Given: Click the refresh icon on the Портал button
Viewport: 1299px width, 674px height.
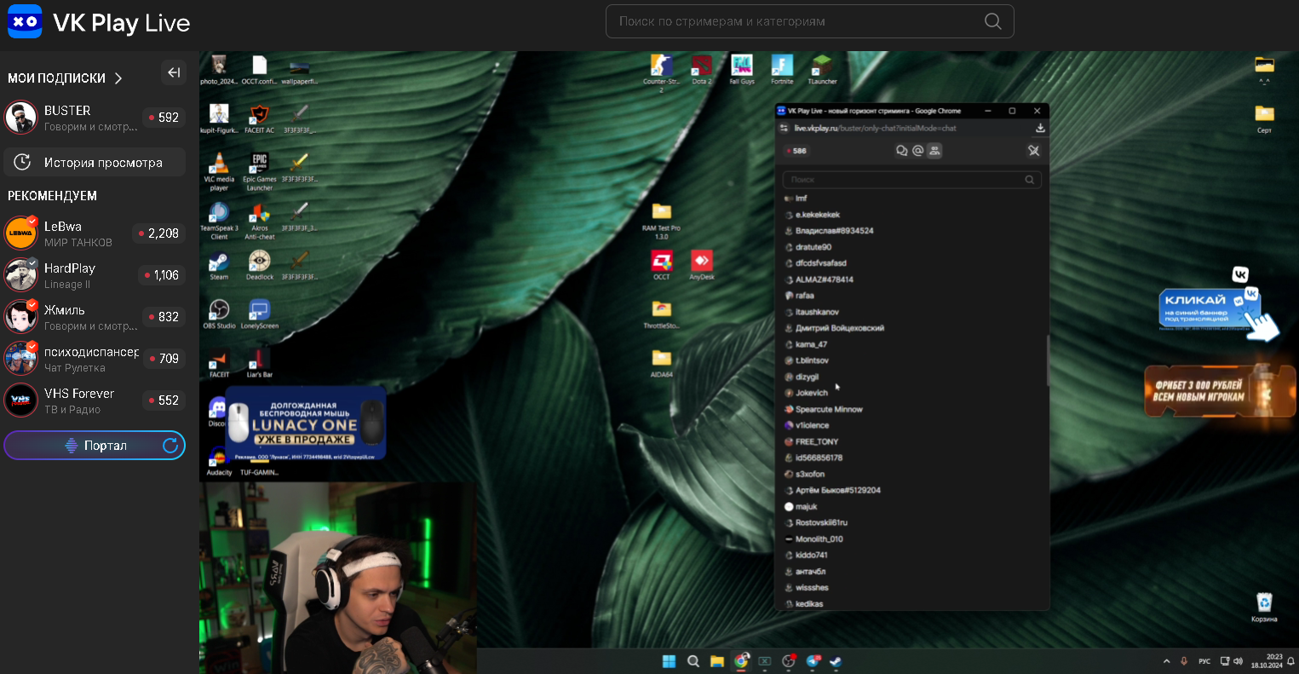Looking at the screenshot, I should click(170, 446).
